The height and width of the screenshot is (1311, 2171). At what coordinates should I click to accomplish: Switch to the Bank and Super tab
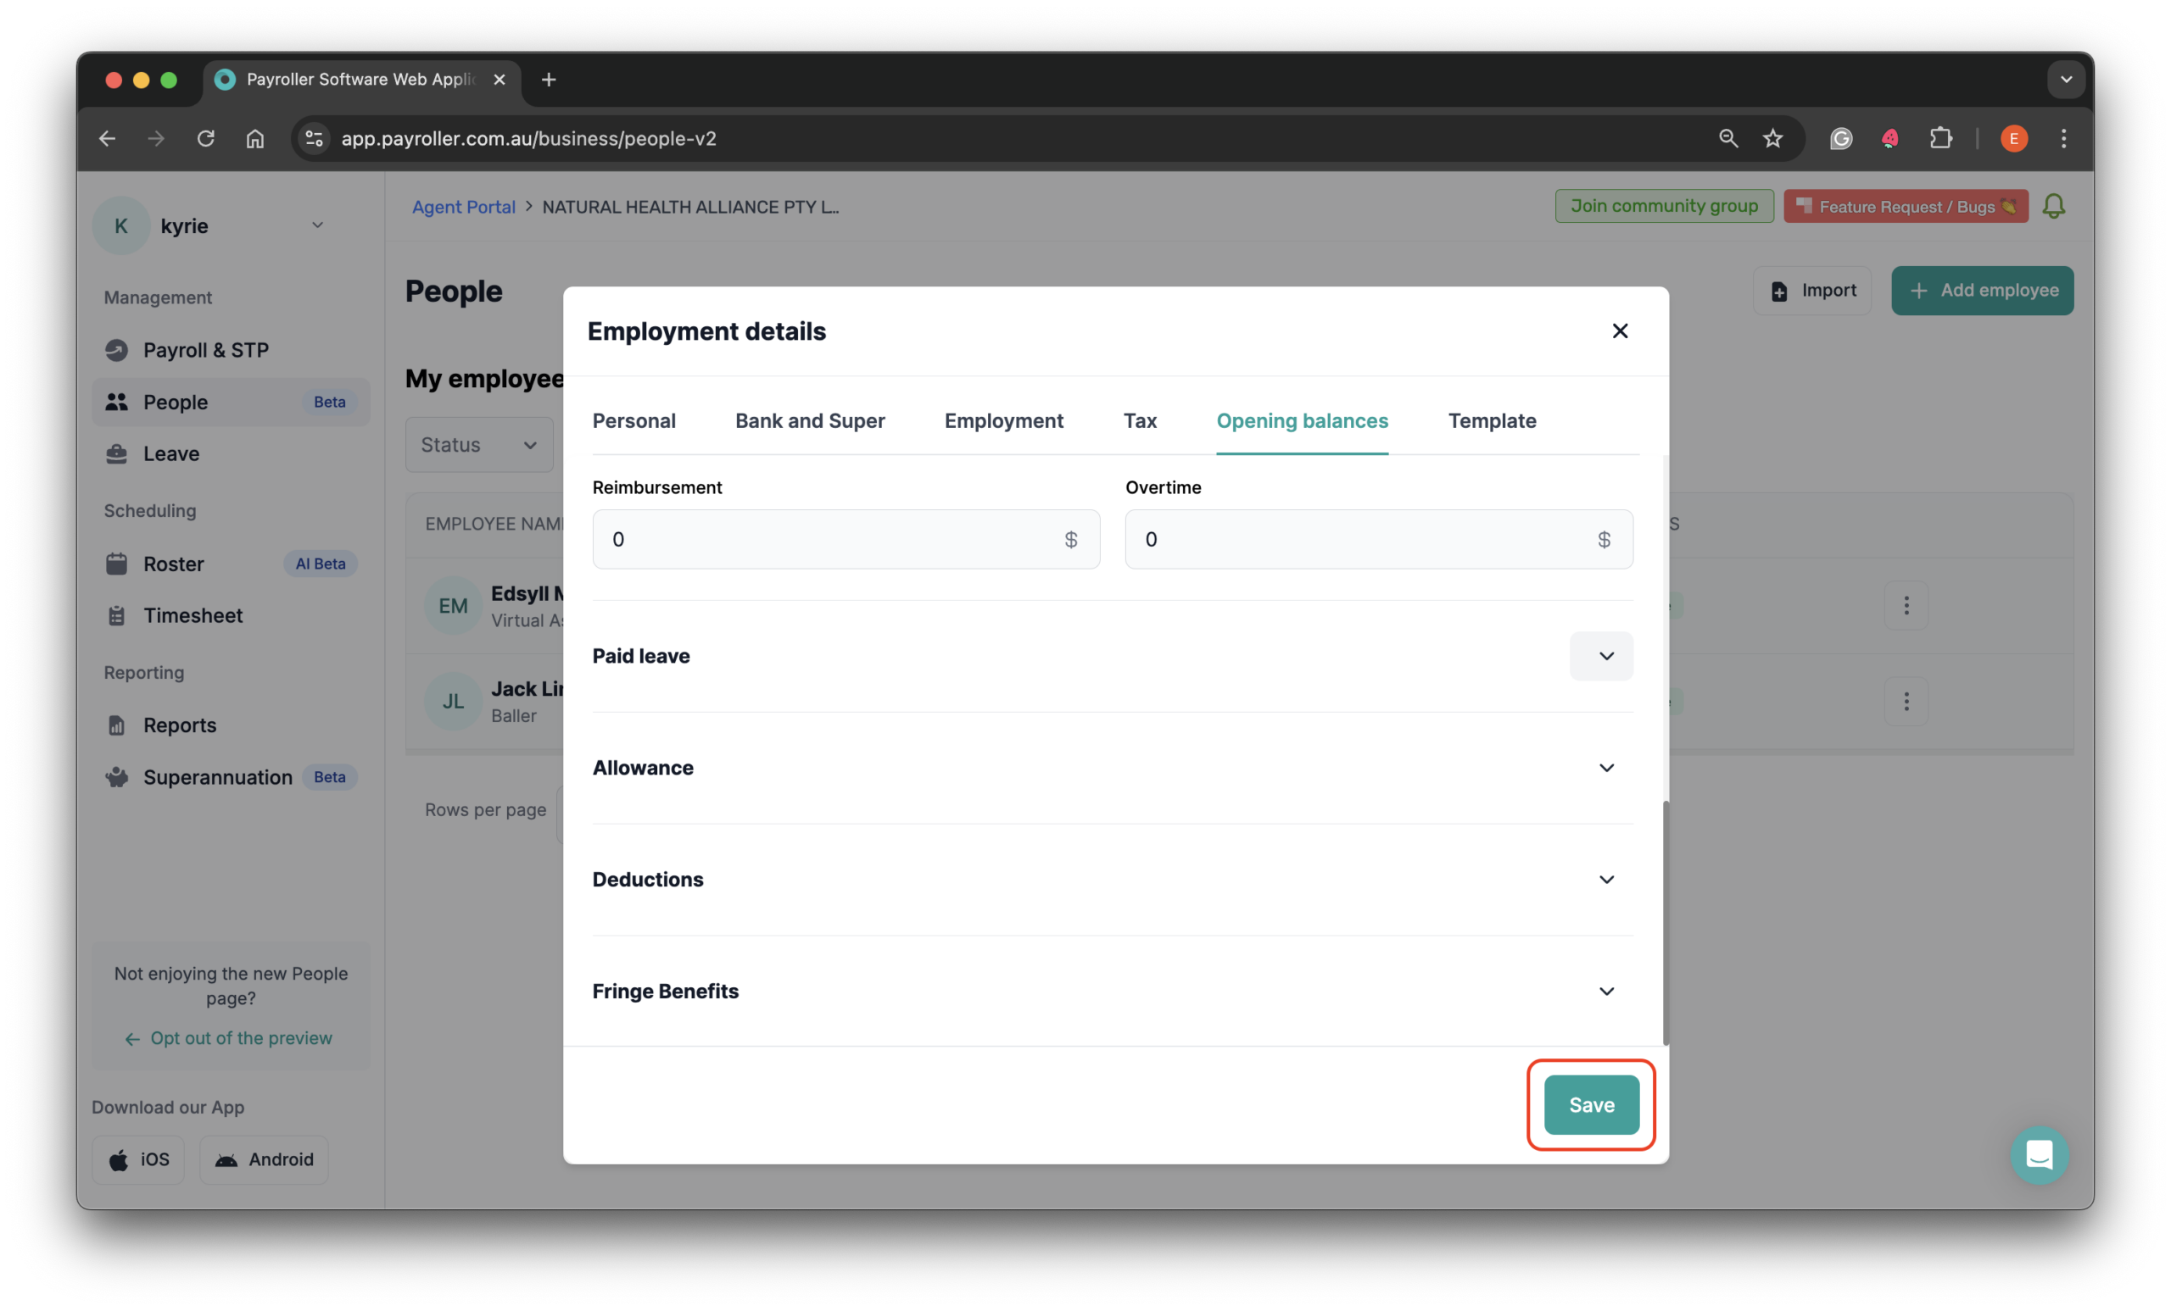(810, 421)
